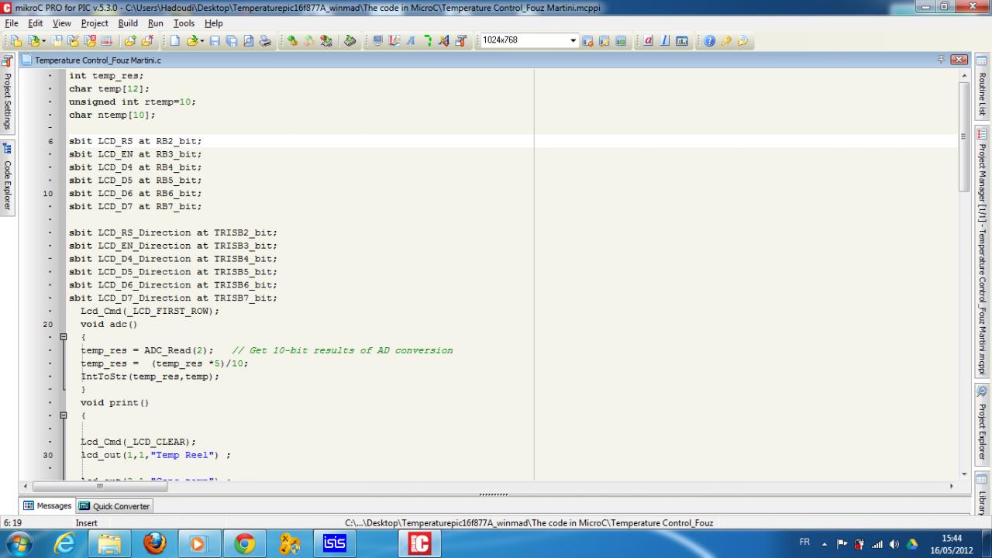Viewport: 992px width, 558px height.
Task: Open the File menu
Action: point(12,23)
